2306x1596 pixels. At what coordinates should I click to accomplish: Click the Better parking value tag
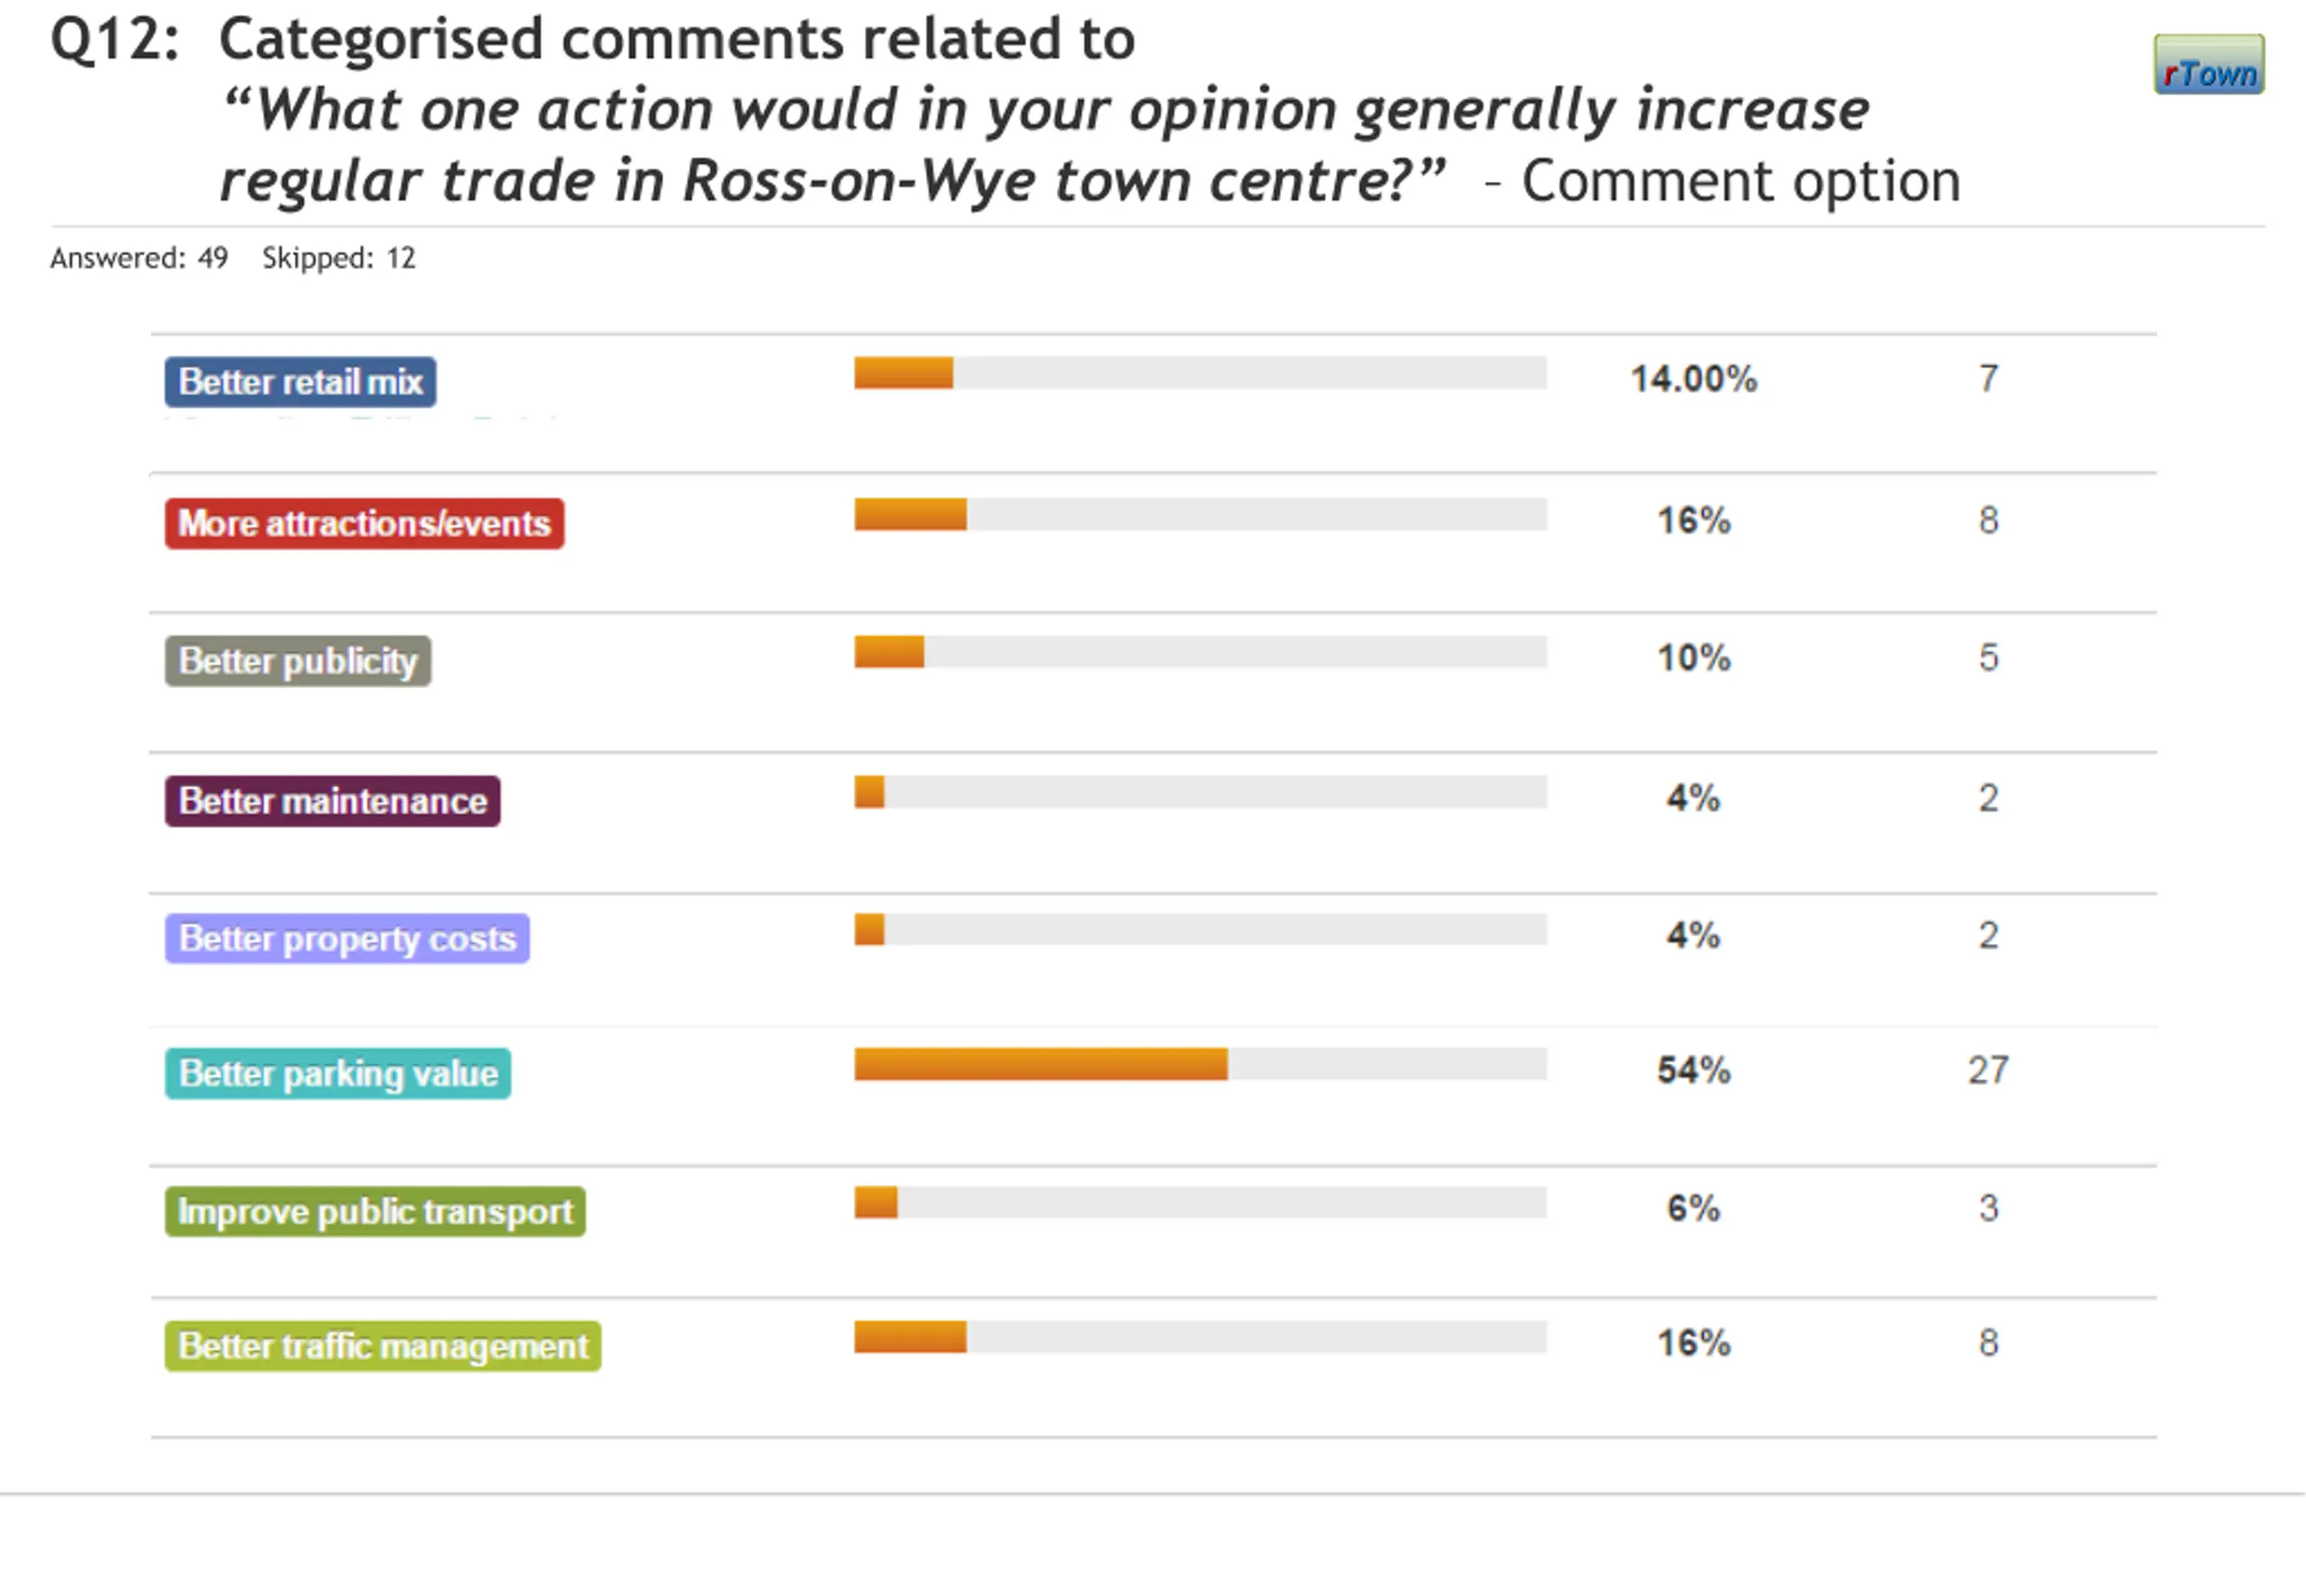338,1074
